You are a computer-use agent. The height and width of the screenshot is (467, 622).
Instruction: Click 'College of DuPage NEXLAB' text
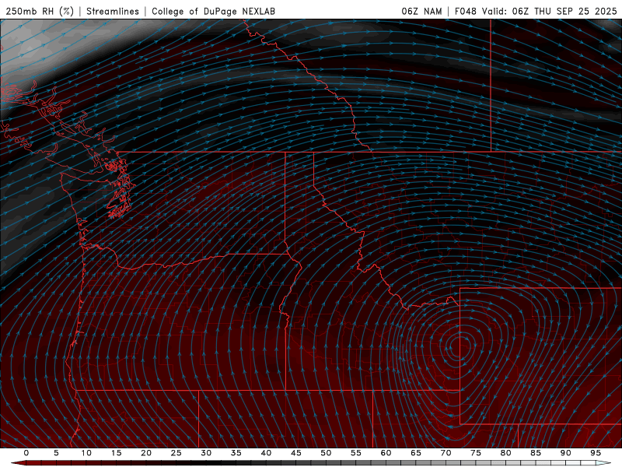(213, 12)
